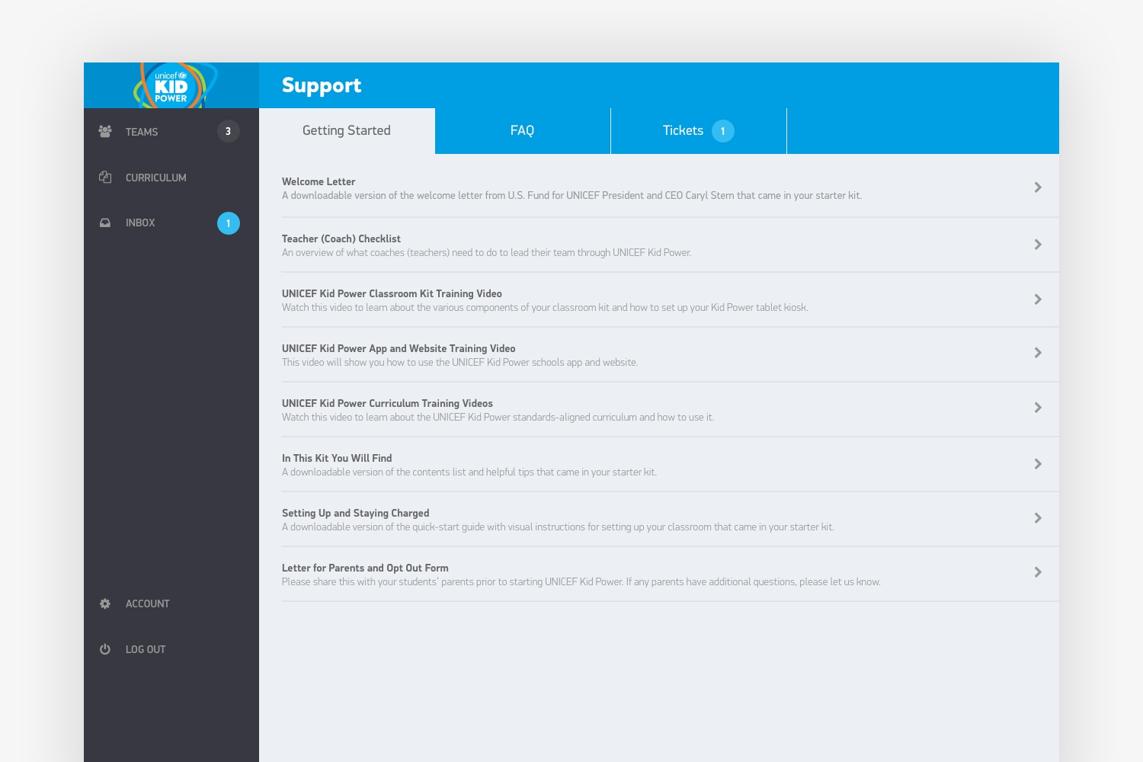Screen dimensions: 1143x762
Task: Go to the Curriculum section label
Action: coord(156,178)
